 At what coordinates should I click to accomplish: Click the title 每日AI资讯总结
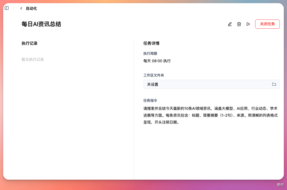tap(41, 24)
